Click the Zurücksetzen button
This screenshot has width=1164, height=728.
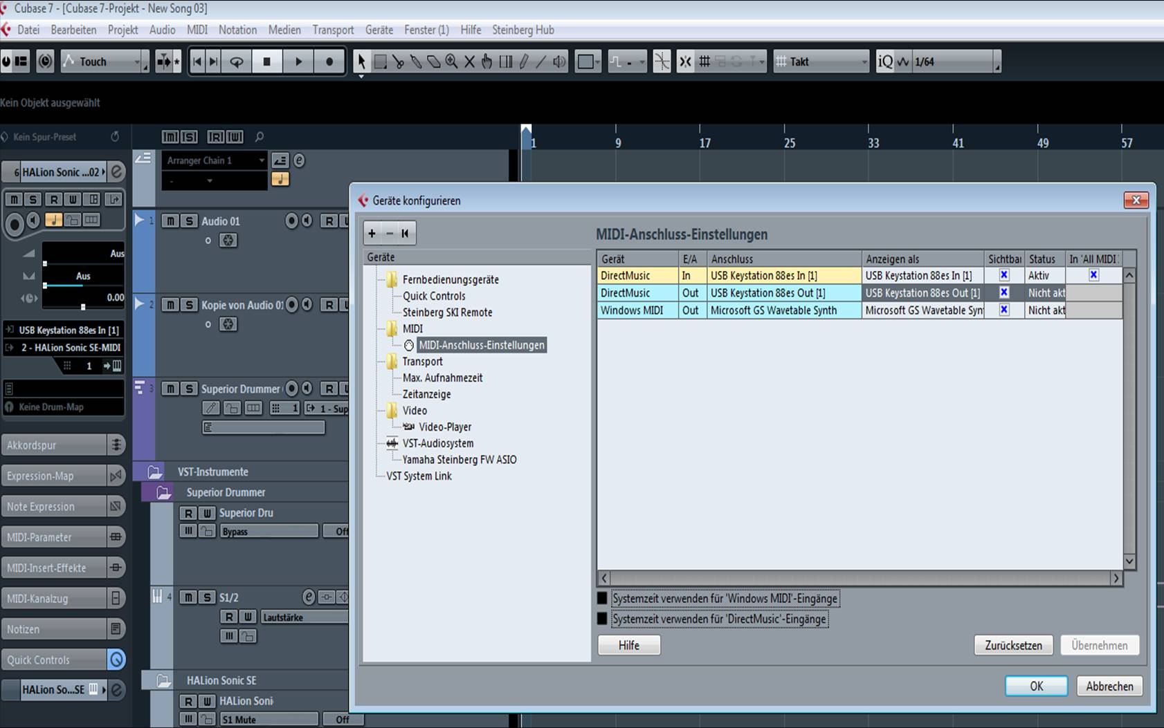click(1013, 645)
